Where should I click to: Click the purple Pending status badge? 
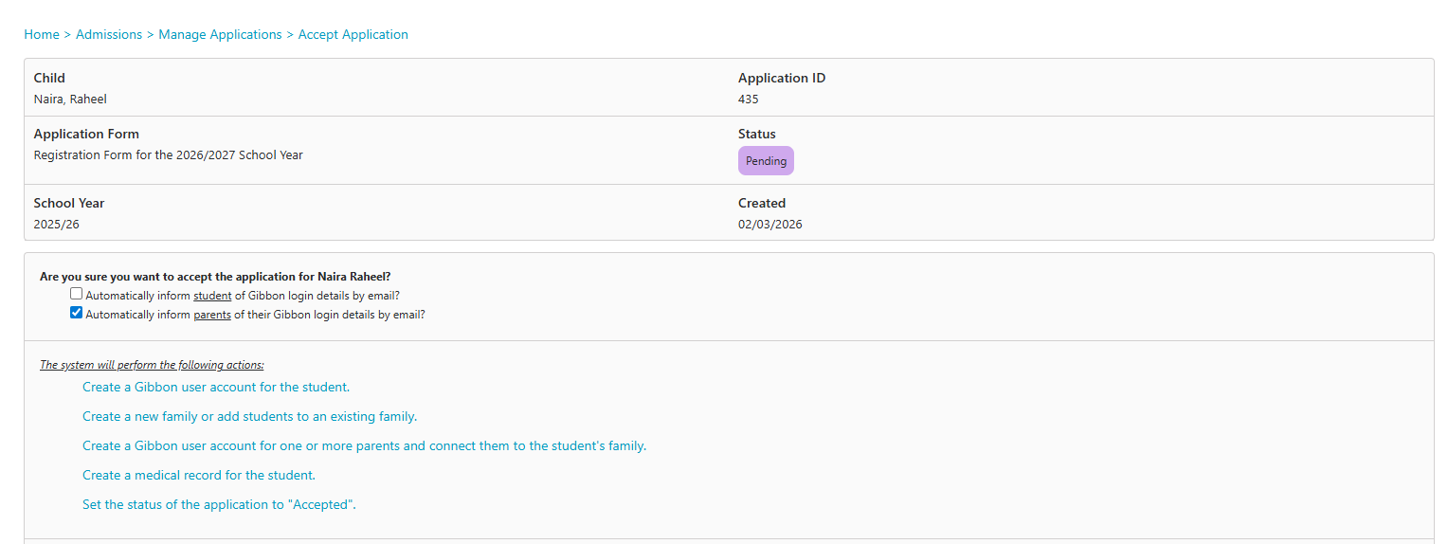(766, 161)
